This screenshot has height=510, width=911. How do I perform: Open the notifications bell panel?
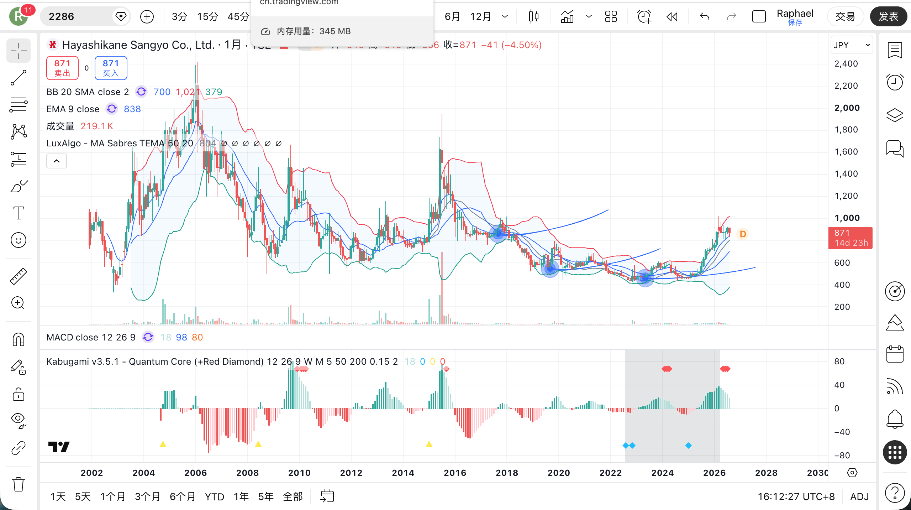(x=895, y=419)
